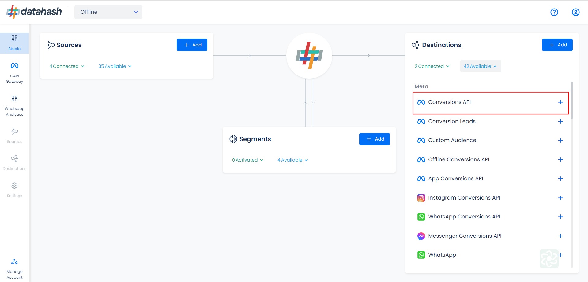Expand 35 Available sources
This screenshot has width=588, height=282.
click(x=115, y=66)
